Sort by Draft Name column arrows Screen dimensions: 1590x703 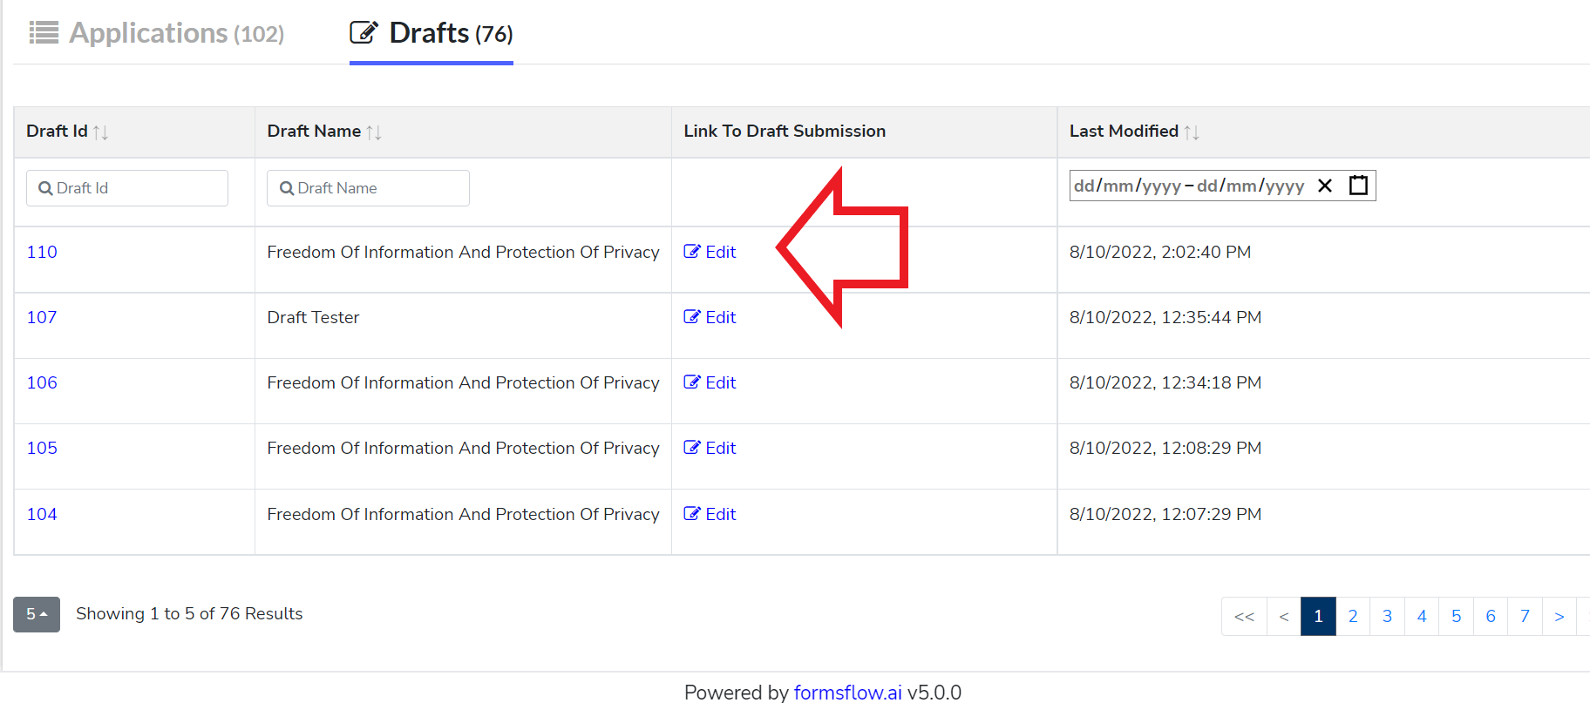(374, 132)
